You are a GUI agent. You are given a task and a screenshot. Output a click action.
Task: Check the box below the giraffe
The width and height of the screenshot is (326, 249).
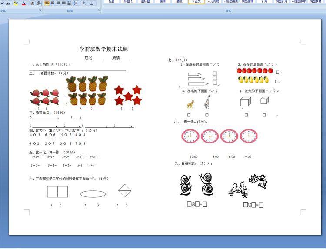pyautogui.click(x=207, y=115)
